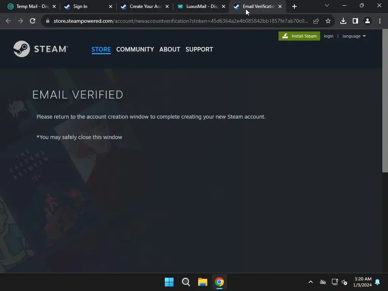Reload the Email Verification page

[x=33, y=21]
